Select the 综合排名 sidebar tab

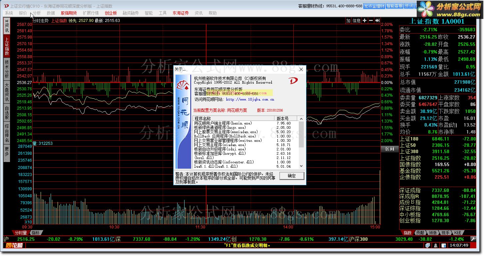[7, 133]
